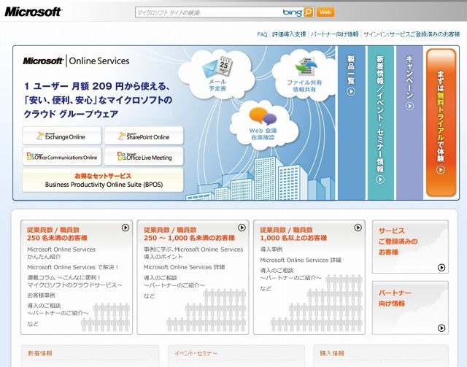Click the arrow icon on パートナー向け情報 card
This screenshot has height=367, width=467.
click(x=441, y=328)
